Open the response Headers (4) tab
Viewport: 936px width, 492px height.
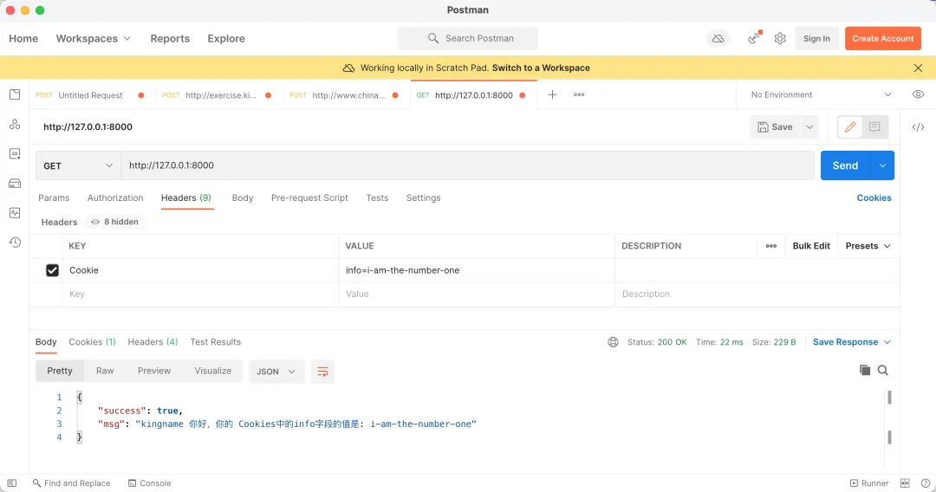pyautogui.click(x=153, y=342)
